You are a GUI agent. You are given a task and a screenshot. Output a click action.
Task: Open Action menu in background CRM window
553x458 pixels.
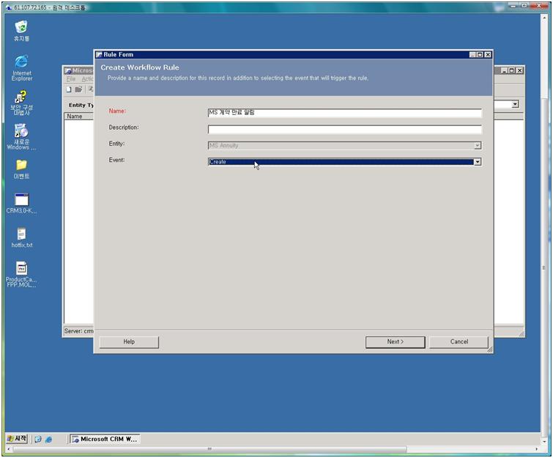87,79
